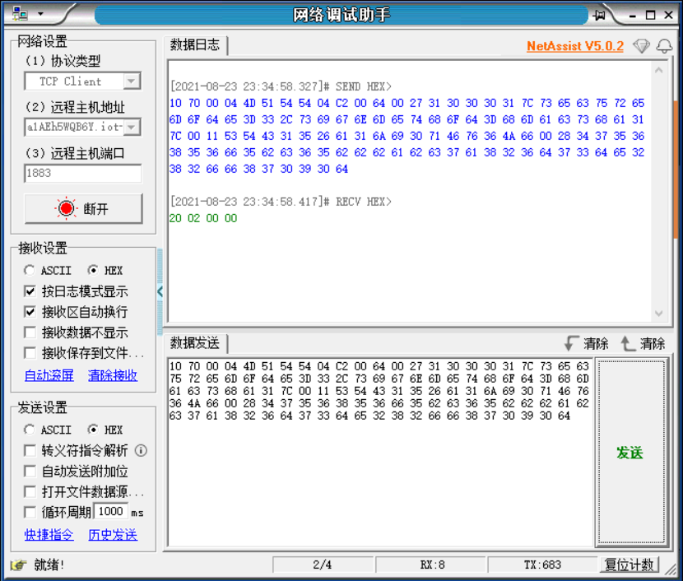683x581 pixels.
Task: Click the TX:683 status counter
Action: coord(543,565)
